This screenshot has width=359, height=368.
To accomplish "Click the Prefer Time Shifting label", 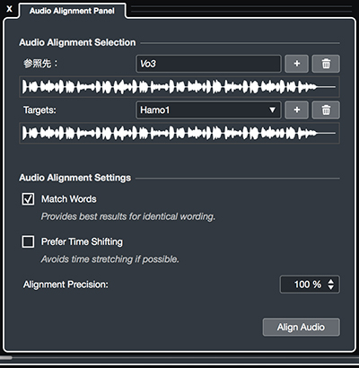I will pyautogui.click(x=82, y=241).
